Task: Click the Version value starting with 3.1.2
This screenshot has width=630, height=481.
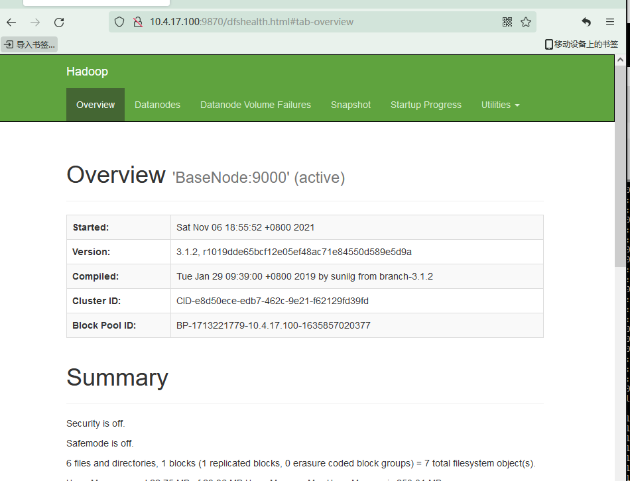Action: (x=294, y=252)
